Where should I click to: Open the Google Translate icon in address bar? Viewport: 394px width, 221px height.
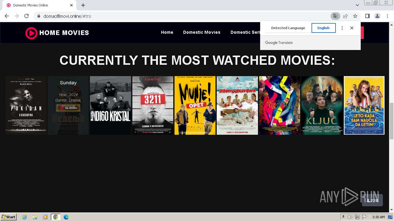pyautogui.click(x=335, y=16)
